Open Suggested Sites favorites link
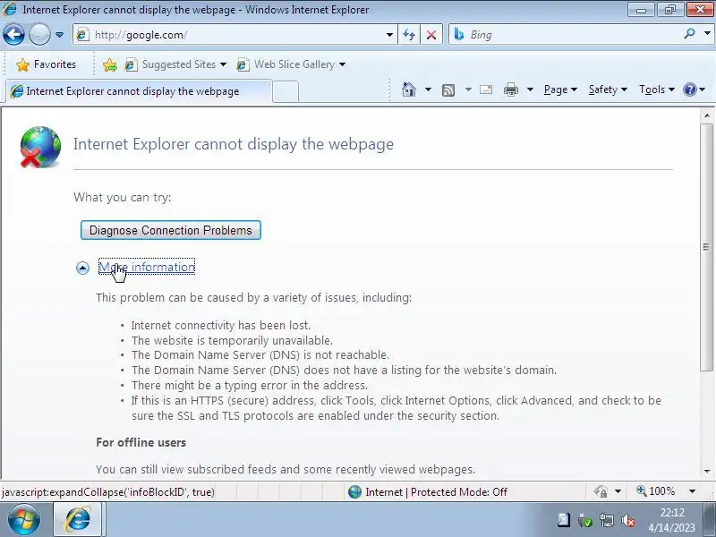716x537 pixels. pyautogui.click(x=175, y=64)
